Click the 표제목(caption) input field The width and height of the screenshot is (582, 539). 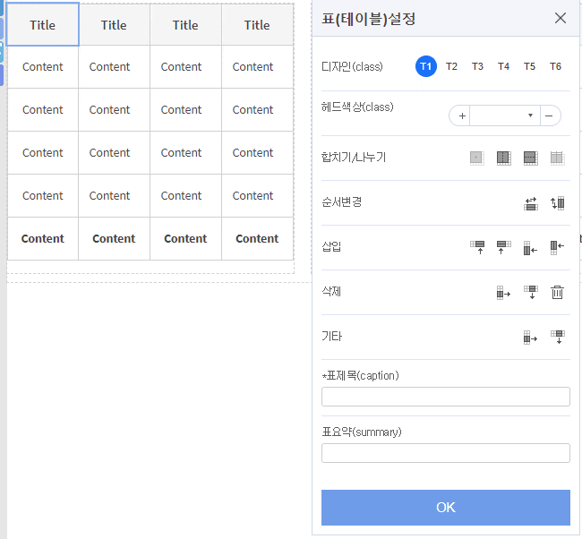(x=445, y=397)
